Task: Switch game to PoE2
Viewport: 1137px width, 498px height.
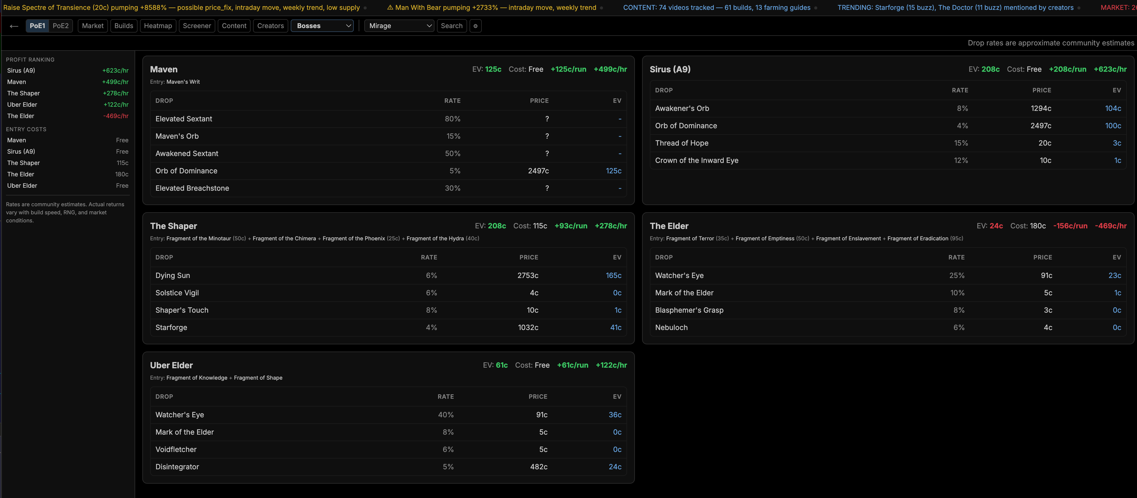Action: [60, 26]
